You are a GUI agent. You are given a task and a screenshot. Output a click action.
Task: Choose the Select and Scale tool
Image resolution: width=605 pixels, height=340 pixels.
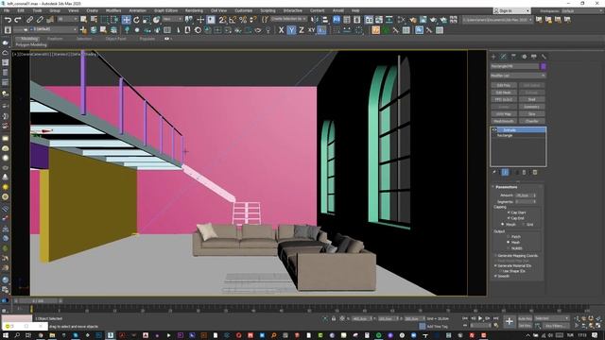point(147,20)
